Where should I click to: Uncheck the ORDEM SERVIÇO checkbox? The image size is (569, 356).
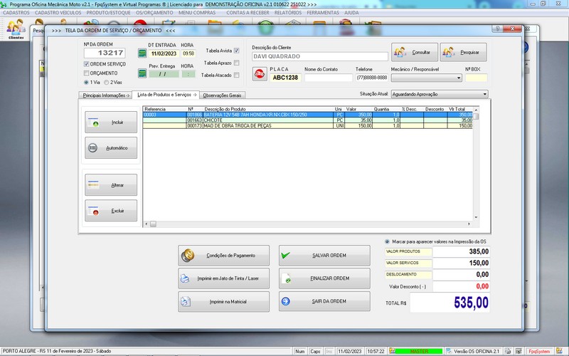86,64
